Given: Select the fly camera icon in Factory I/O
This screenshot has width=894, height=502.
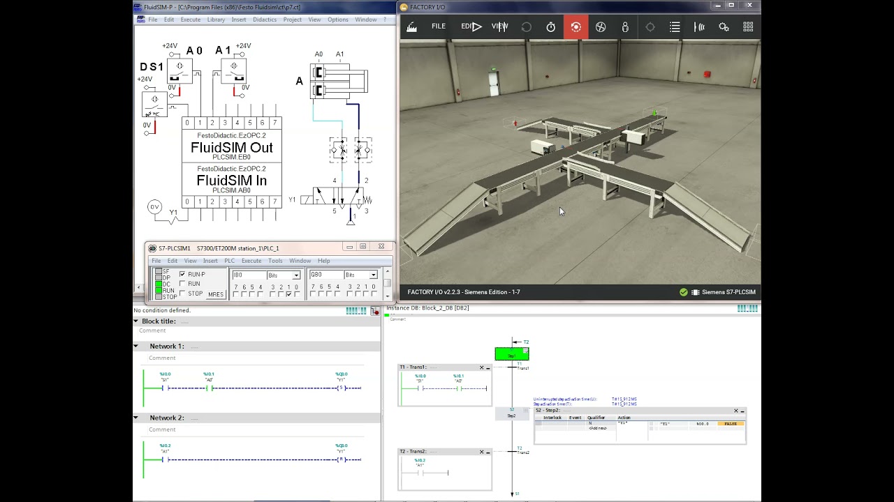Looking at the screenshot, I should click(x=601, y=27).
